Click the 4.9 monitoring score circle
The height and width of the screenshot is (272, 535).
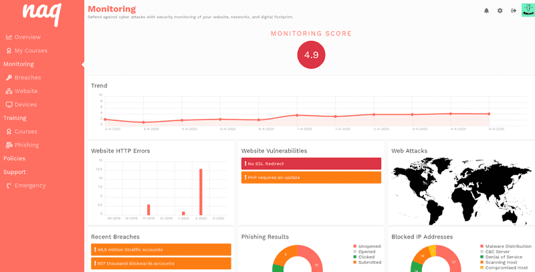point(311,55)
